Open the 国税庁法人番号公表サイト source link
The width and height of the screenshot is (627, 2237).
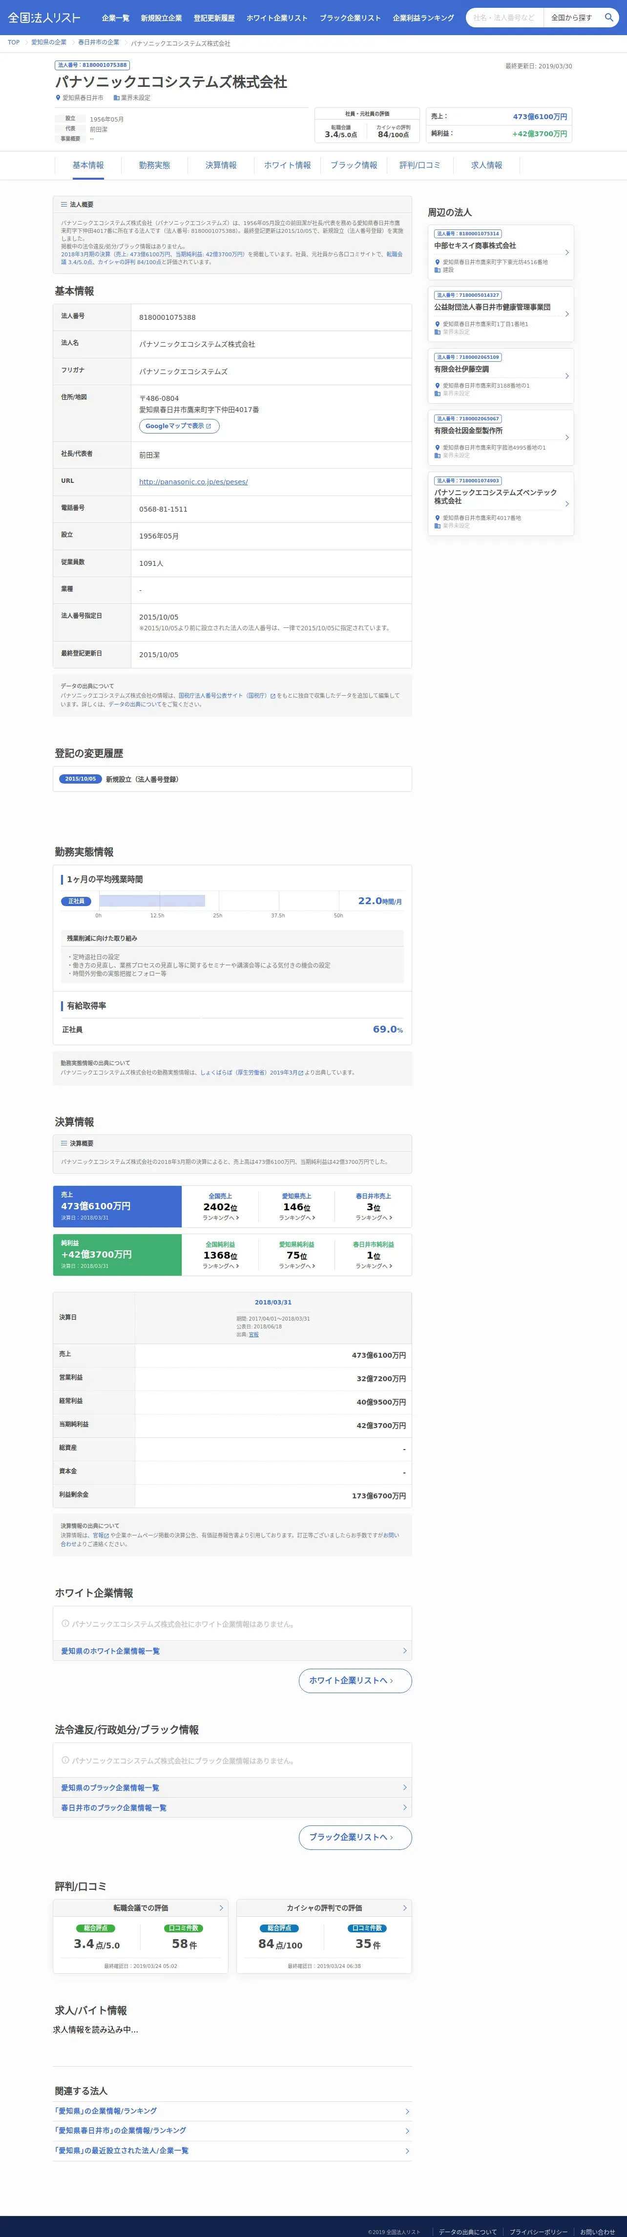(227, 696)
